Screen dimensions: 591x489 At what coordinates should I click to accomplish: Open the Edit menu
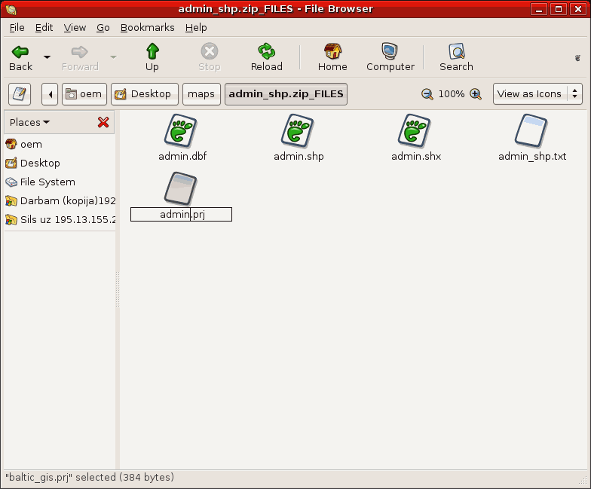coord(44,28)
